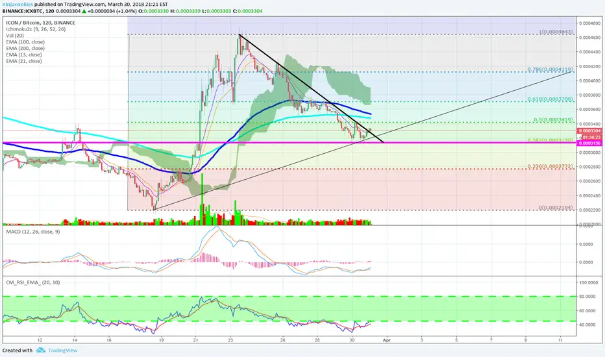Click the 0.236(0.0002772) Fibonacci level label

pos(550,166)
